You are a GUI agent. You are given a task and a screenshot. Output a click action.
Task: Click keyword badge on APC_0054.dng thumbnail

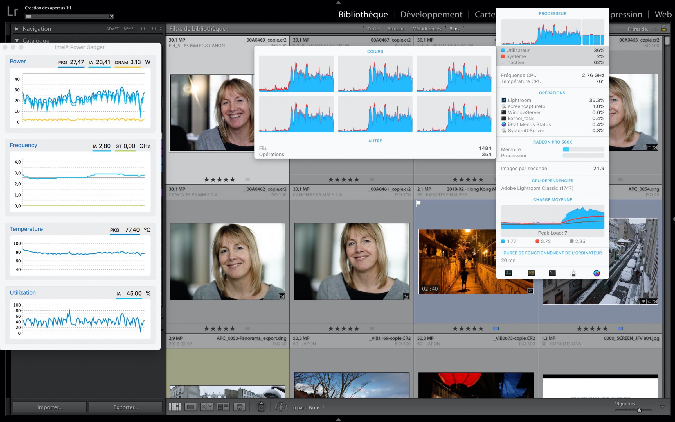point(643,301)
